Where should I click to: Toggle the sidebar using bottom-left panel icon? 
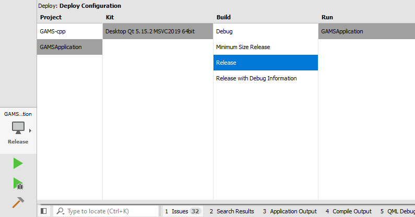[44, 211]
